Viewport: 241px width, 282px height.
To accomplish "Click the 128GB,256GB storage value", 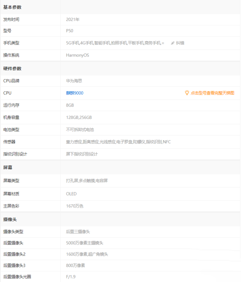I will 79,117.
